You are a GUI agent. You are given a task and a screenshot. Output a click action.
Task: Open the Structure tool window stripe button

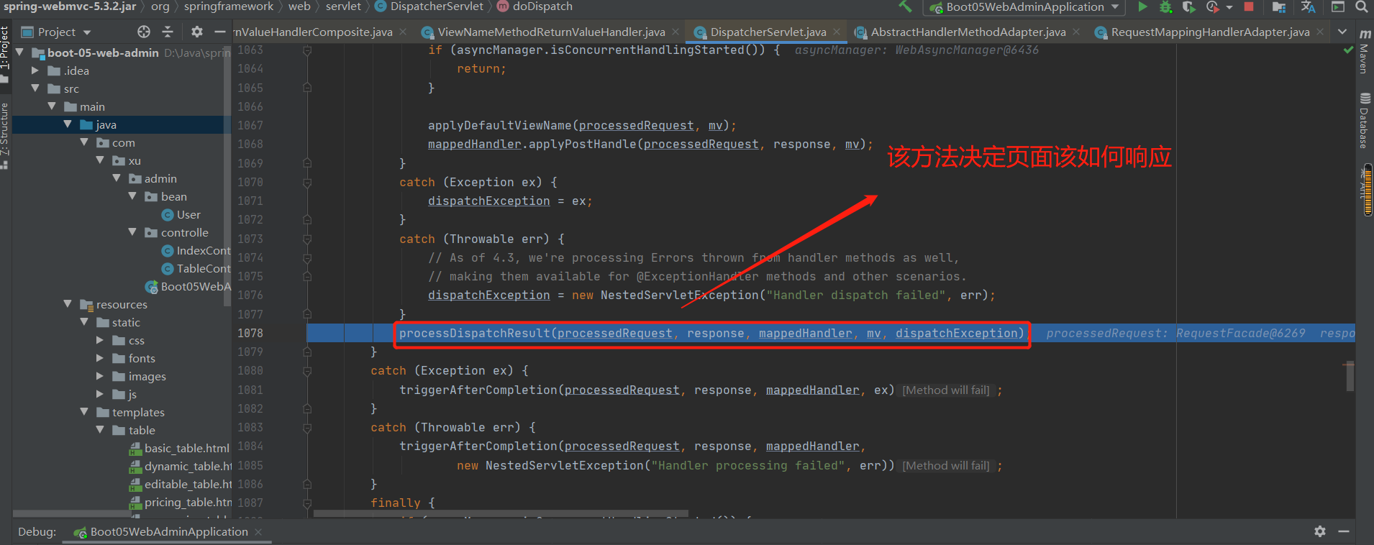[5, 135]
